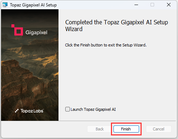Minimize the Topaz Gigapixel AI Setup window
Image resolution: width=178 pixels, height=139 pixels.
(136, 5)
